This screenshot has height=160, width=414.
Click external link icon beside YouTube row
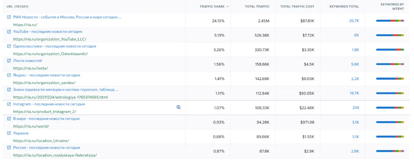click(9, 32)
